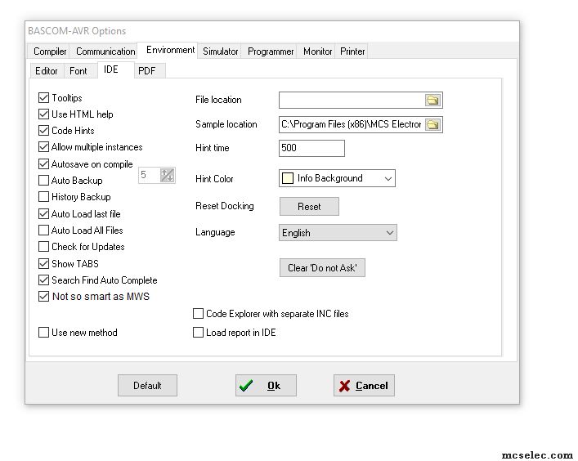Enable Check for Updates
The image size is (578, 461).
(43, 247)
